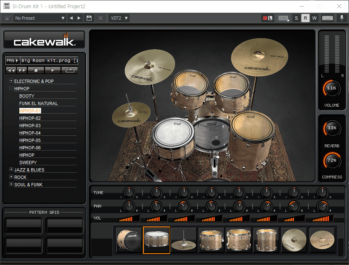Viewport: 349px width, 265px height.
Task: Click the fast-forward transport icon
Action: pos(21,70)
